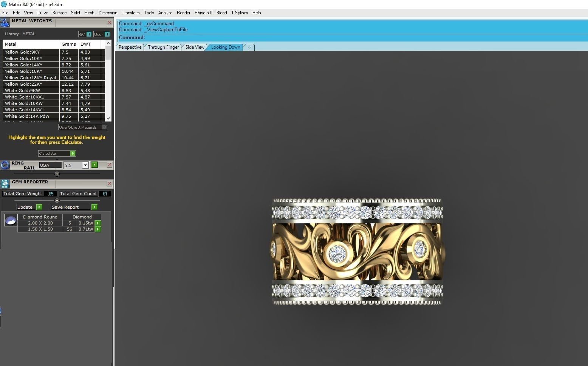The width and height of the screenshot is (588, 366).
Task: Open the Dimension menu
Action: [108, 13]
